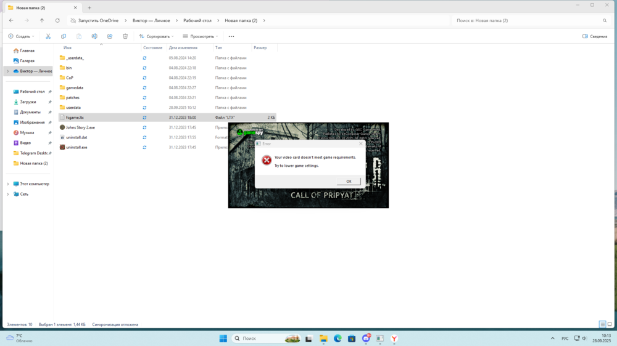Click the Copy icon in toolbar

pyautogui.click(x=63, y=36)
